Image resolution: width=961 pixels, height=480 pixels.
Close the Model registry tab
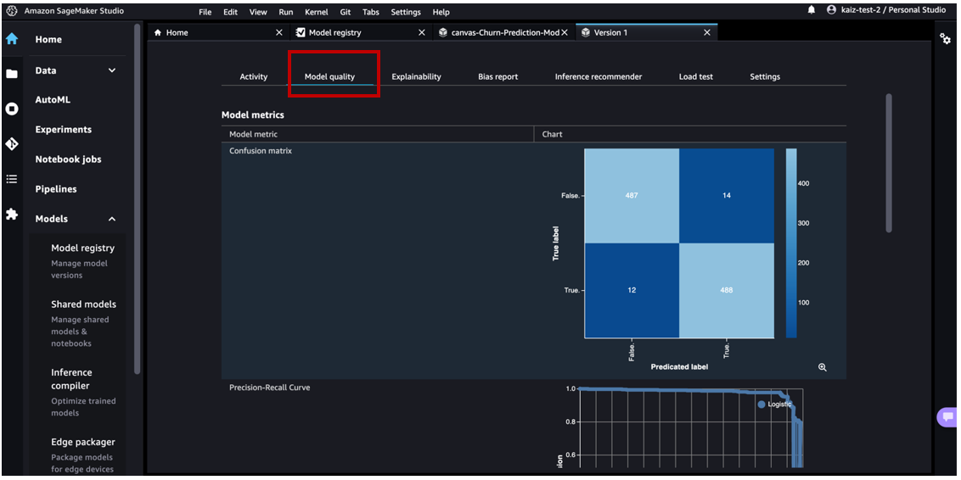[x=422, y=32]
